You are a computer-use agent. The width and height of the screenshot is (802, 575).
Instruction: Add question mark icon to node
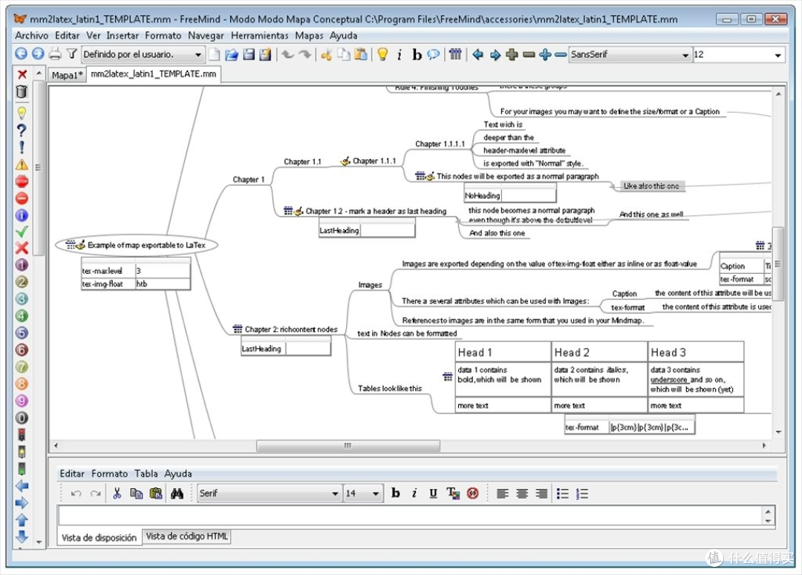pyautogui.click(x=22, y=131)
